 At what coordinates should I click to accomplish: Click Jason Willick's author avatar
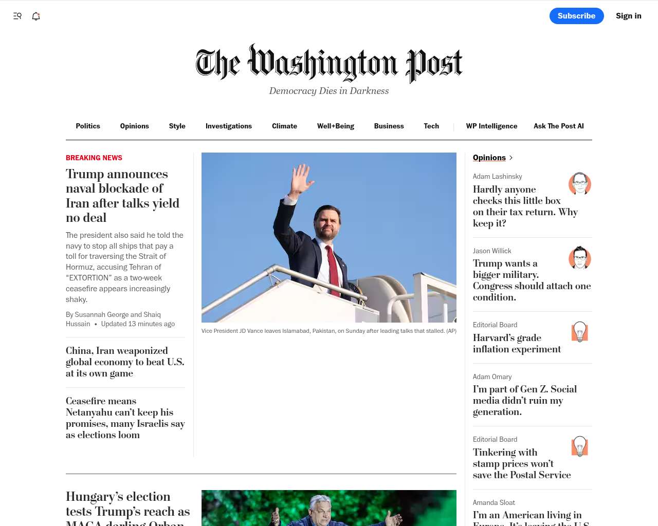click(580, 257)
